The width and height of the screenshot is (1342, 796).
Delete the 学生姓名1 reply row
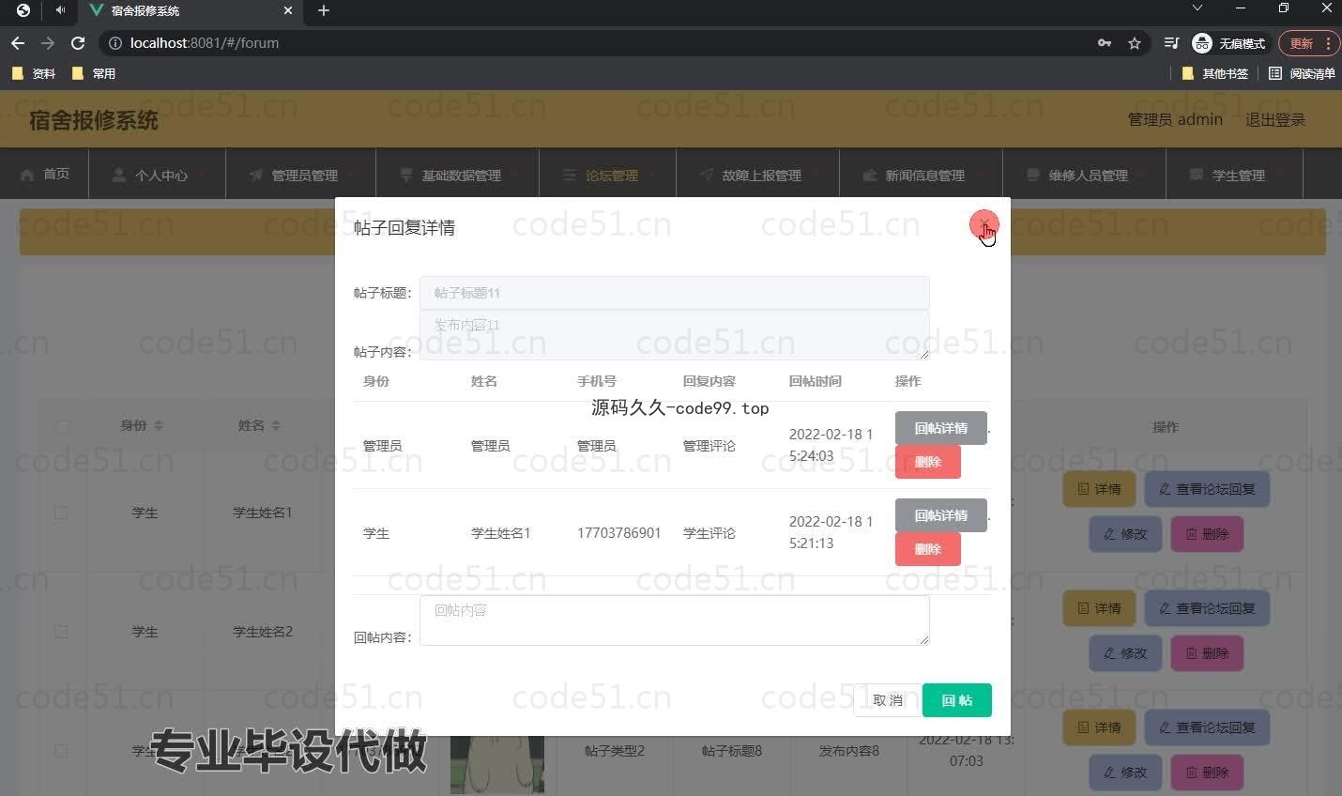pos(928,549)
